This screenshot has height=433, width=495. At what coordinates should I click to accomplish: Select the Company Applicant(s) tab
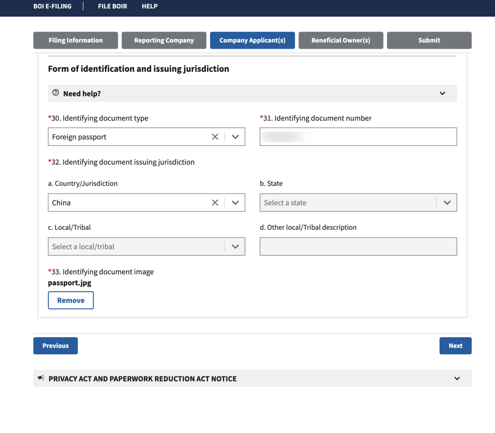252,40
